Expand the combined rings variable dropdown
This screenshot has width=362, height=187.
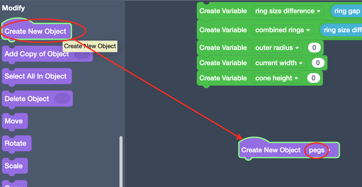tap(282, 30)
